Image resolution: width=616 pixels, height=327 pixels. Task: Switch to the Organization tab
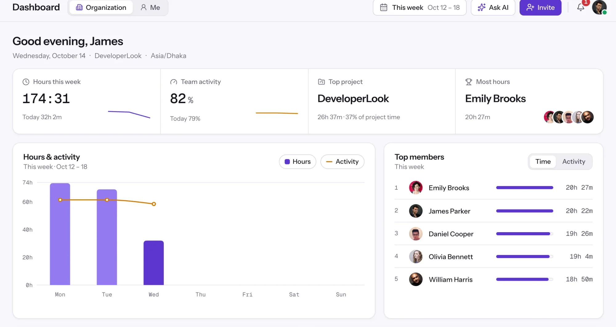(x=101, y=7)
